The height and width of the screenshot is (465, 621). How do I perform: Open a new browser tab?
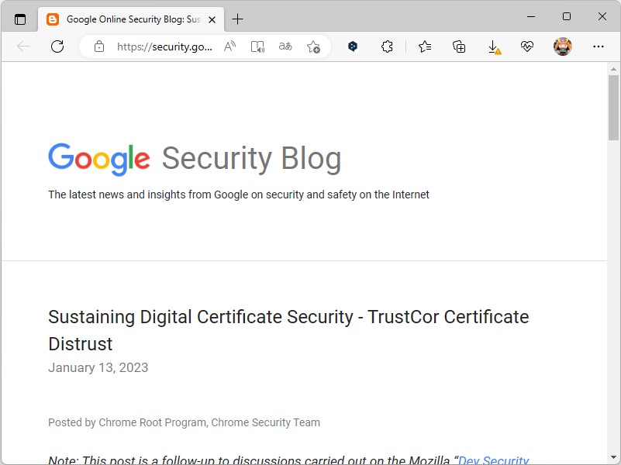(x=237, y=19)
